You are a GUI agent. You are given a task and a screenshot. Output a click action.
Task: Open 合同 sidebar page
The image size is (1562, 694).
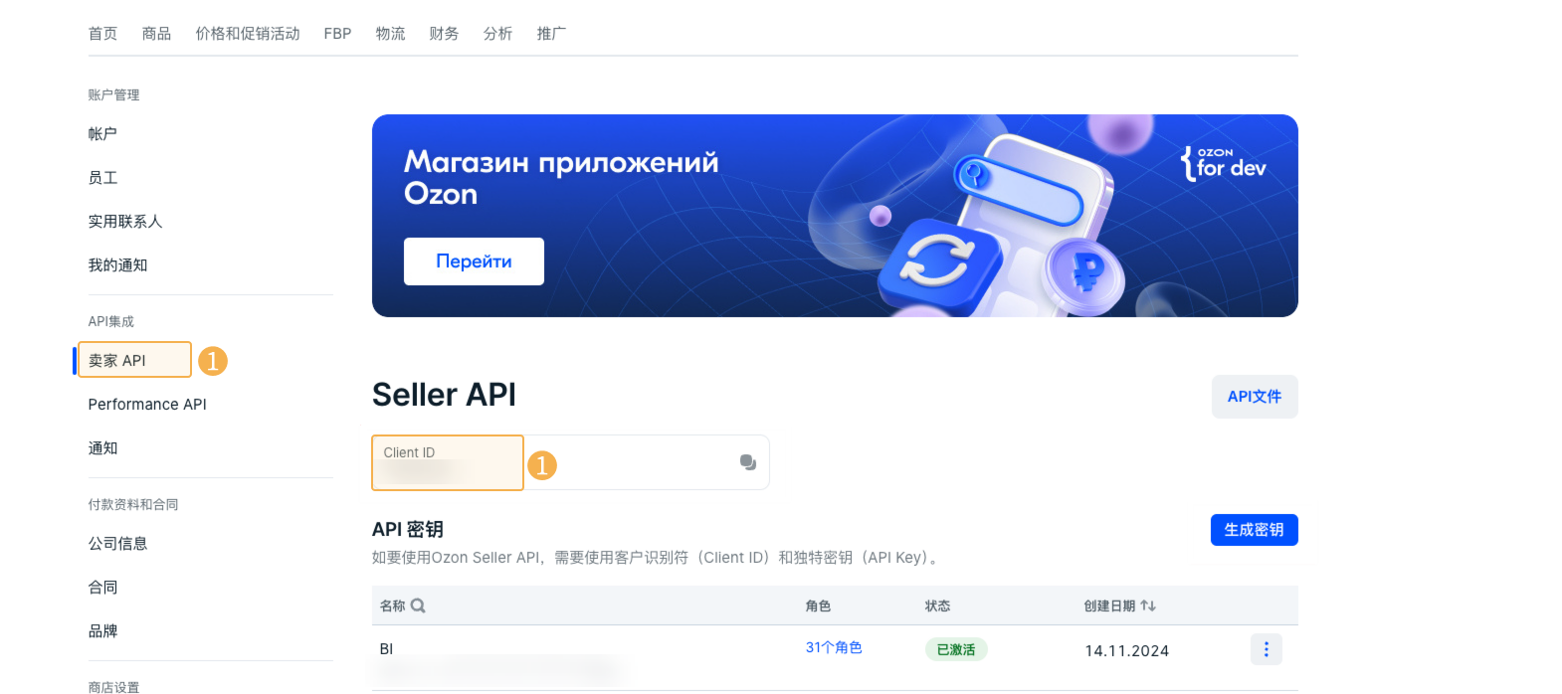(x=102, y=588)
